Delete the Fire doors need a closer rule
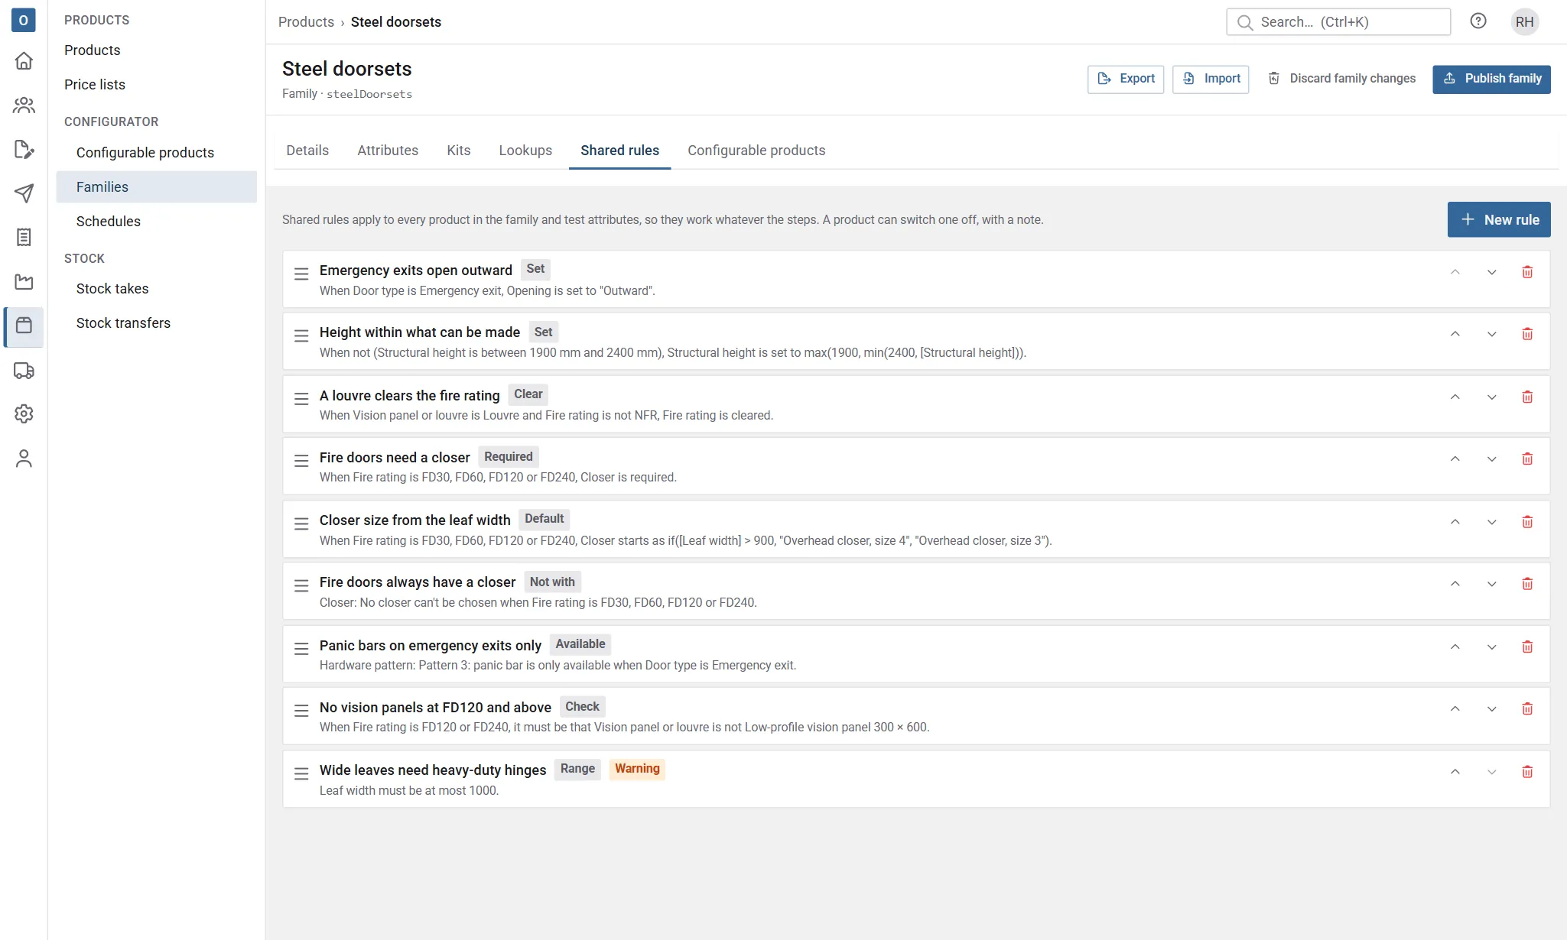Viewport: 1567px width, 940px height. point(1527,459)
